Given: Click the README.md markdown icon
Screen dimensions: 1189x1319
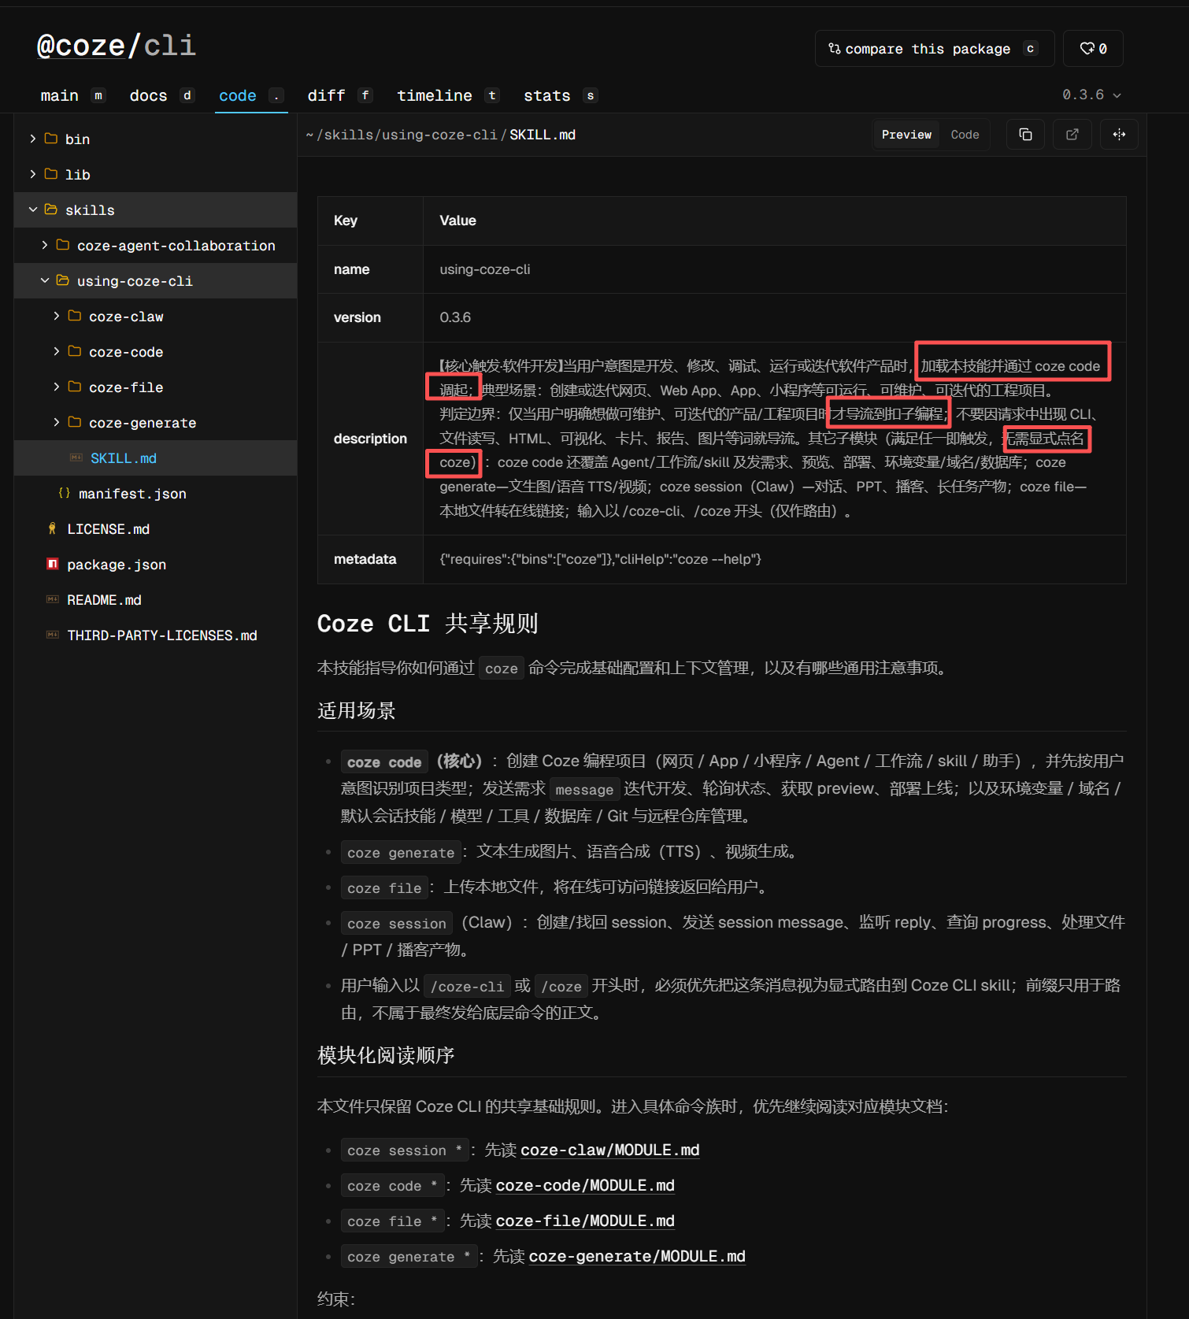Looking at the screenshot, I should [53, 599].
